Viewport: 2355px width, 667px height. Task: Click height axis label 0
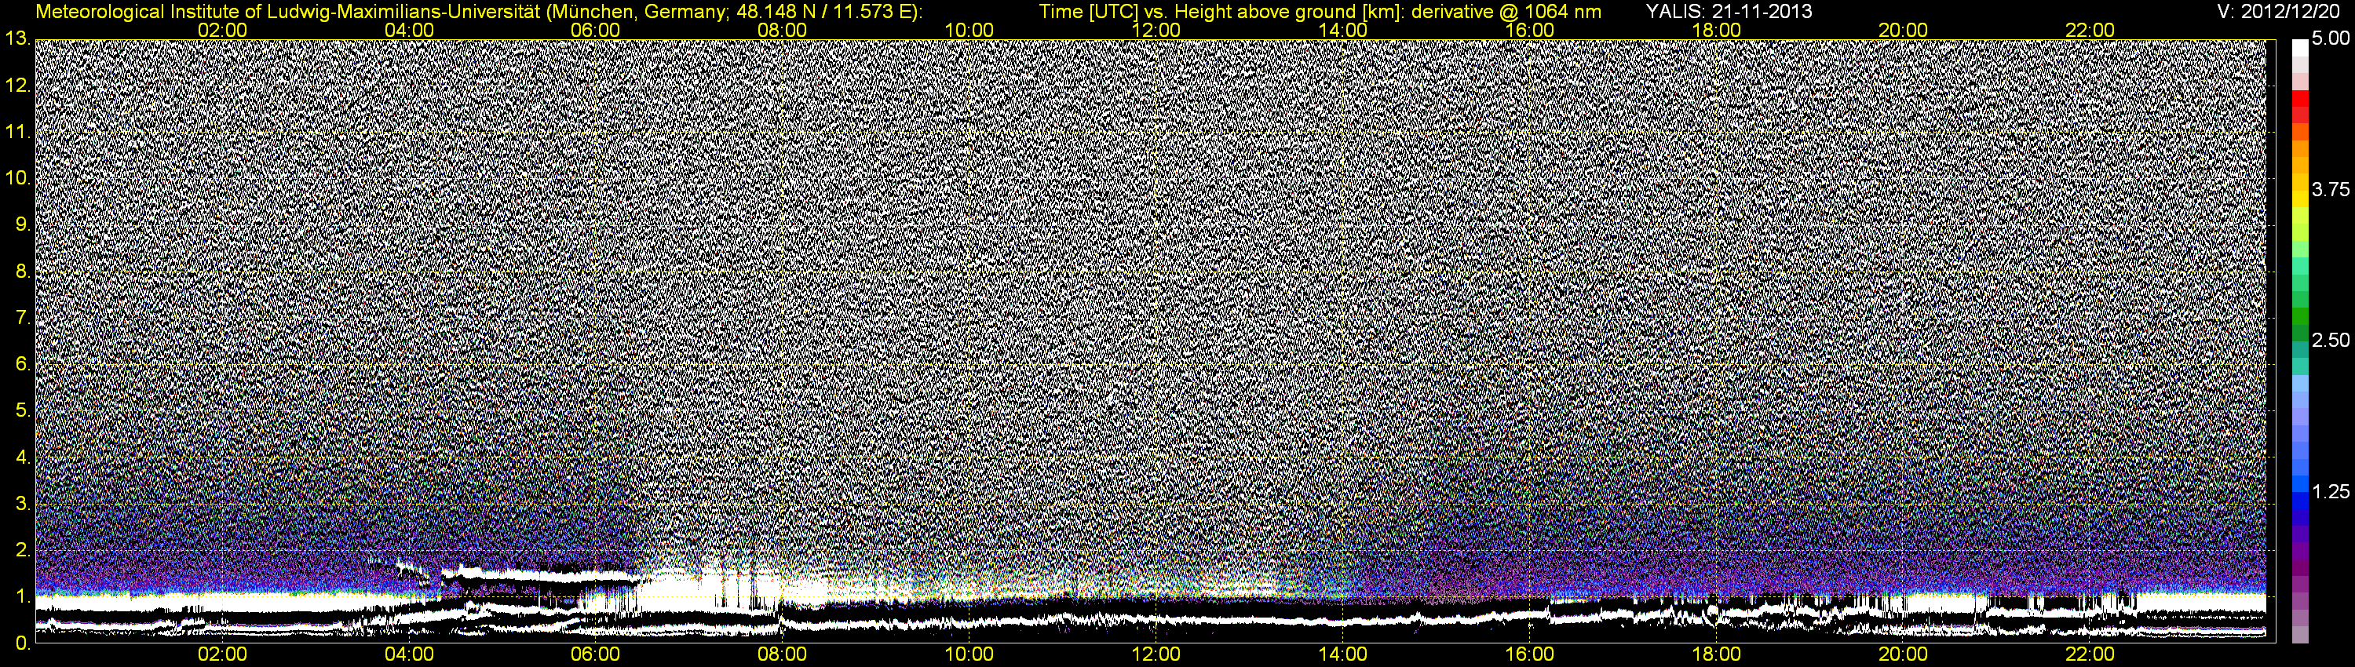tap(22, 643)
